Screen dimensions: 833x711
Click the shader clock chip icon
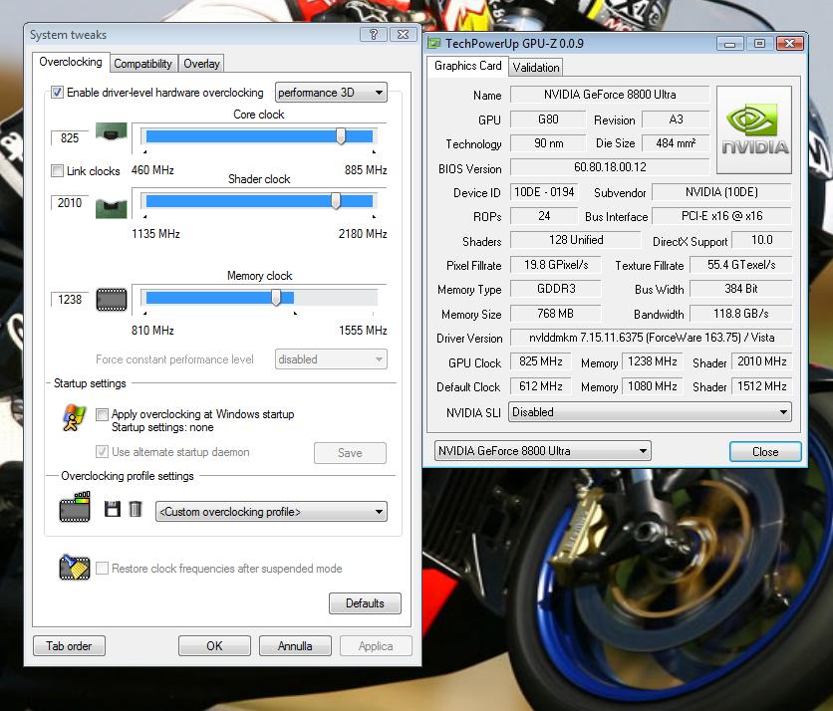(111, 209)
